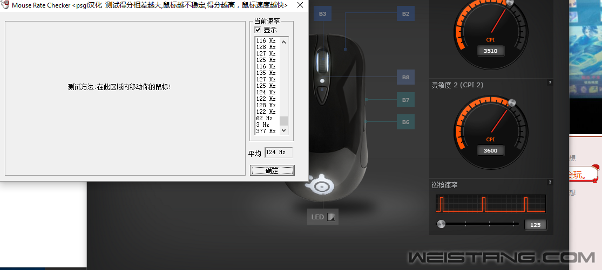Click the SteelSeries logo on the mouse image

click(320, 185)
